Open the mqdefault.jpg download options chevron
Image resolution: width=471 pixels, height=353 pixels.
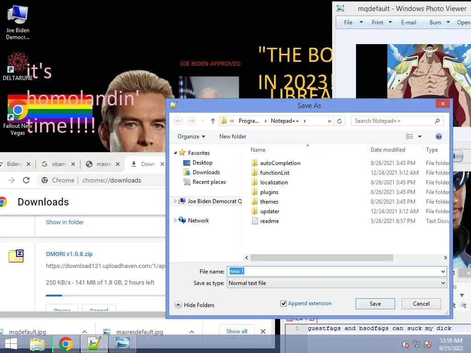[x=85, y=332]
